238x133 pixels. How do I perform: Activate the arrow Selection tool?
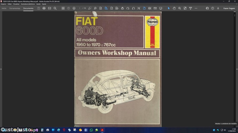pyautogui.click(x=169, y=8)
